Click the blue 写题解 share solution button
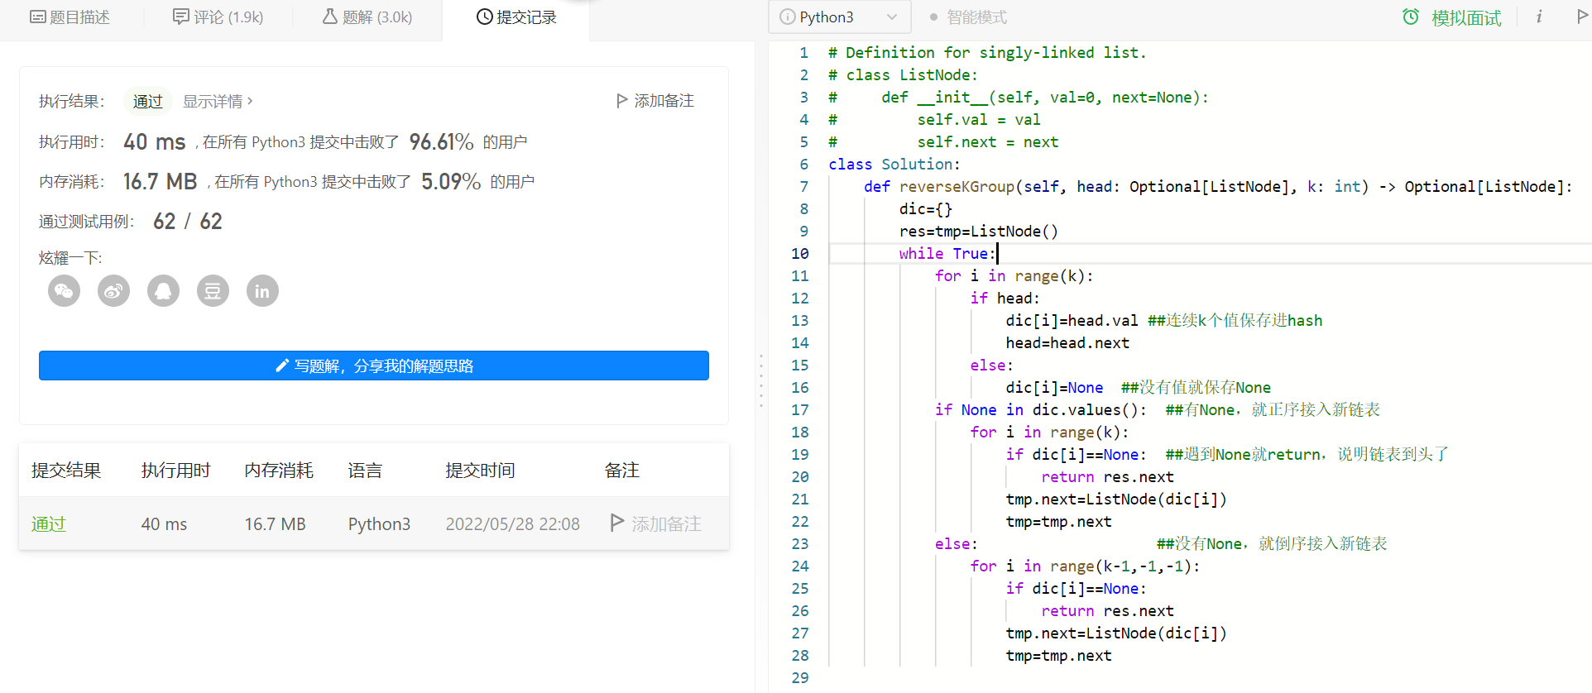The image size is (1592, 693). [x=374, y=366]
